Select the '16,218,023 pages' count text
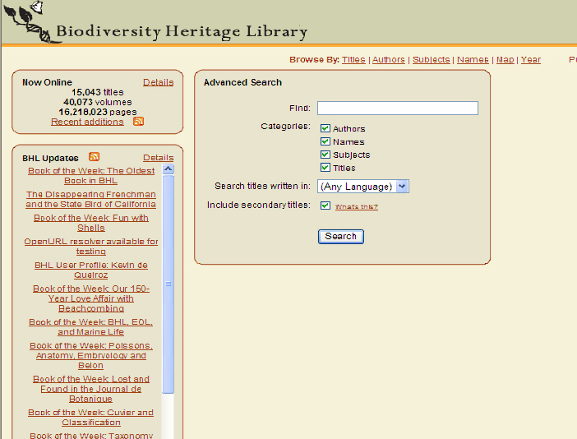 pyautogui.click(x=98, y=112)
